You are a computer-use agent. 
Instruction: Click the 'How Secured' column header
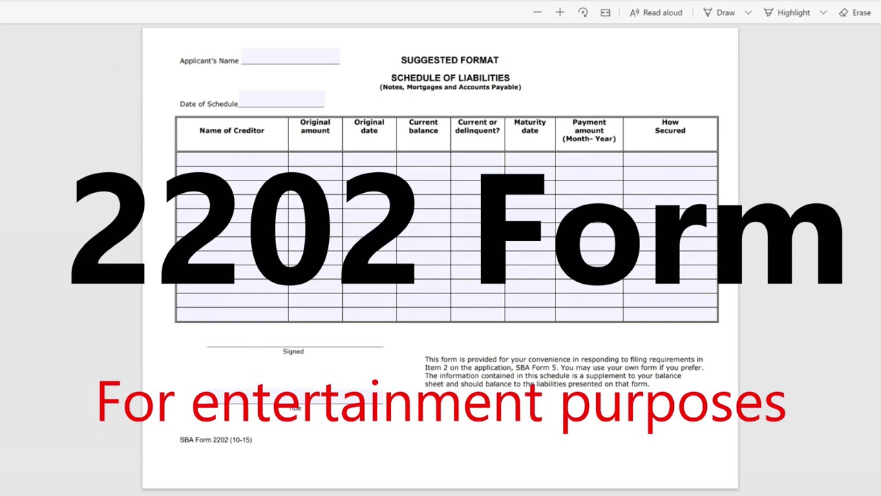(x=670, y=126)
